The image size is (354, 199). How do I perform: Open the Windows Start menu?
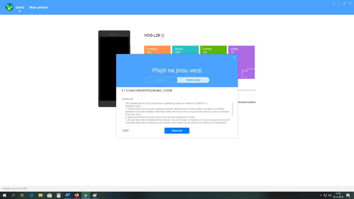[x=4, y=196]
